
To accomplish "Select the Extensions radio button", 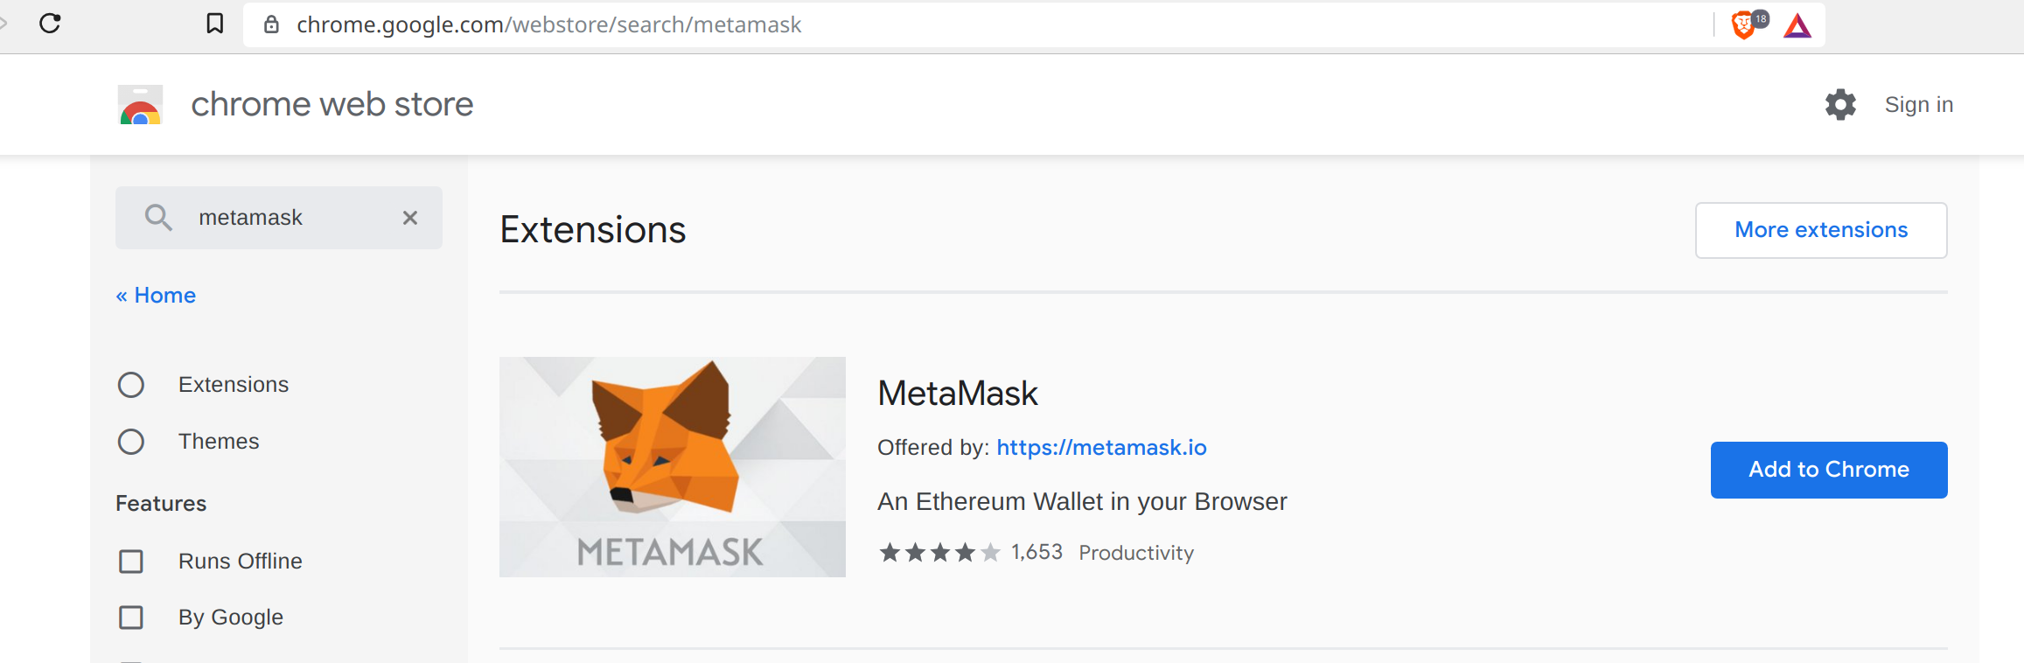I will click(x=131, y=384).
